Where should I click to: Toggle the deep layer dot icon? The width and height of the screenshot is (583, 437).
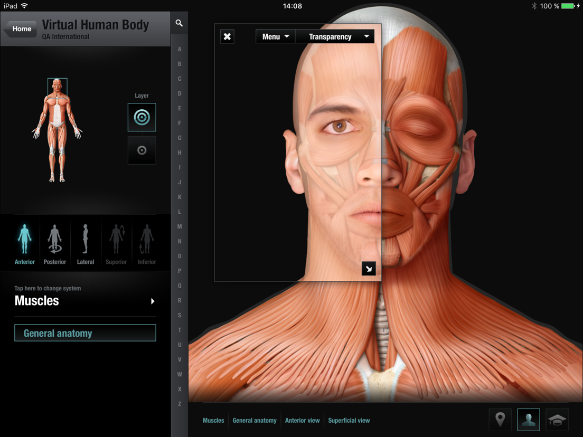tap(142, 150)
